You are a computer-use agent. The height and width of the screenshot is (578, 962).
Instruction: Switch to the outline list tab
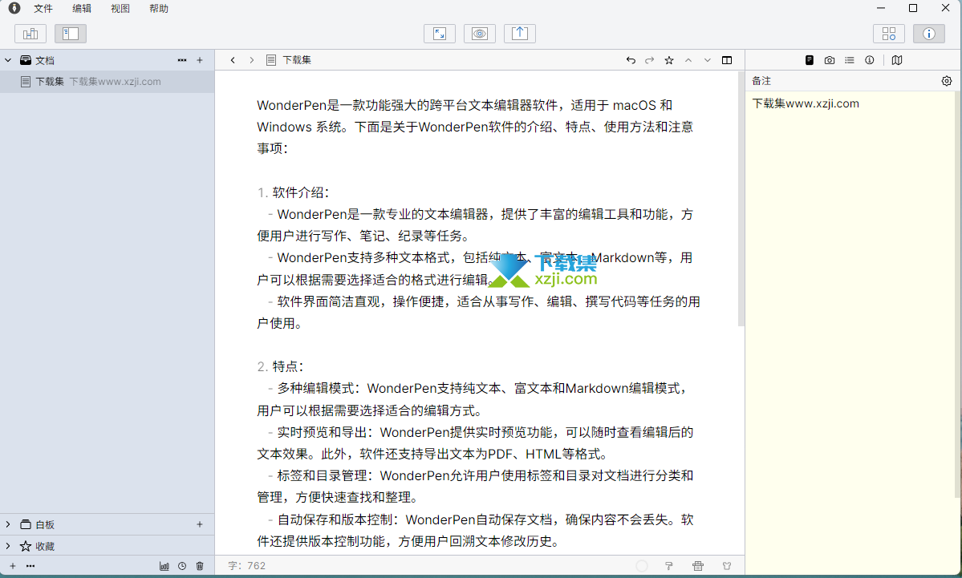[849, 60]
